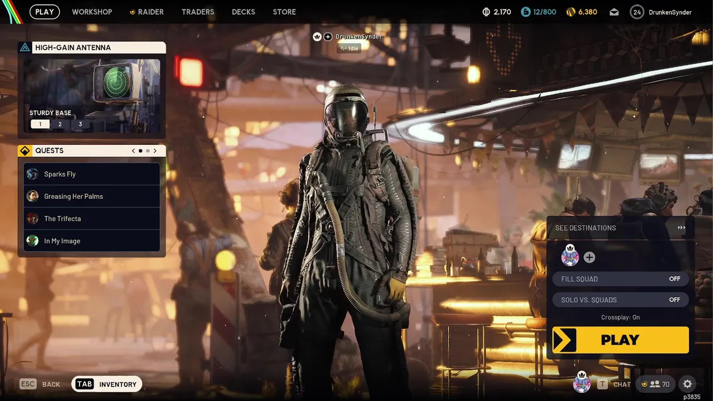The width and height of the screenshot is (713, 401).
Task: Go to previous Quests page arrow
Action: coord(133,150)
